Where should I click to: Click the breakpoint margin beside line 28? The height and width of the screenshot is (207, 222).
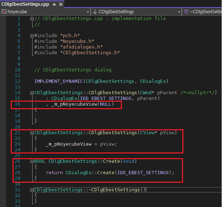(3, 173)
